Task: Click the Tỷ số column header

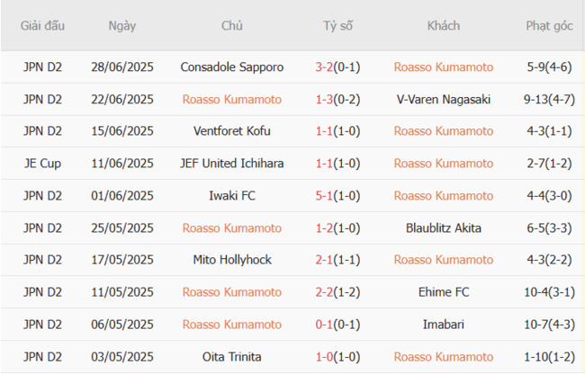Action: click(x=337, y=26)
